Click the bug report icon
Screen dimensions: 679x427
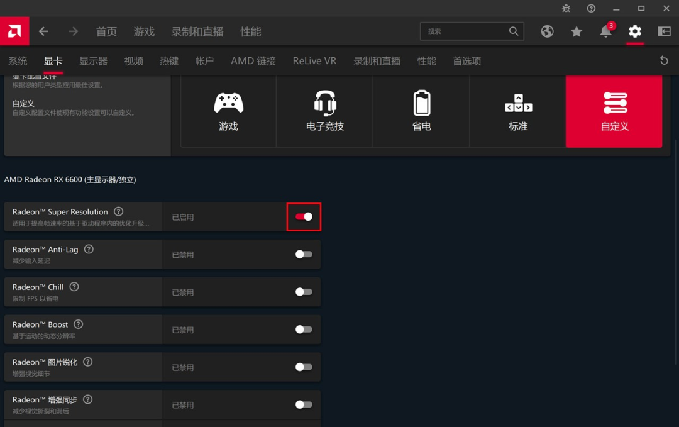click(566, 8)
